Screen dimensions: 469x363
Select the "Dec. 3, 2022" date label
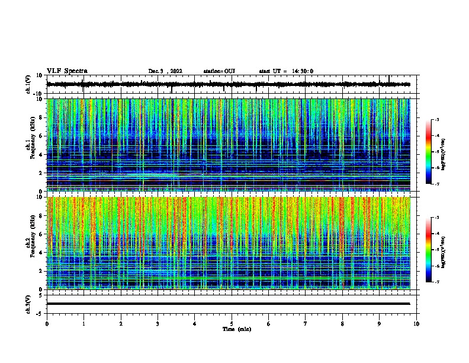tap(165, 71)
